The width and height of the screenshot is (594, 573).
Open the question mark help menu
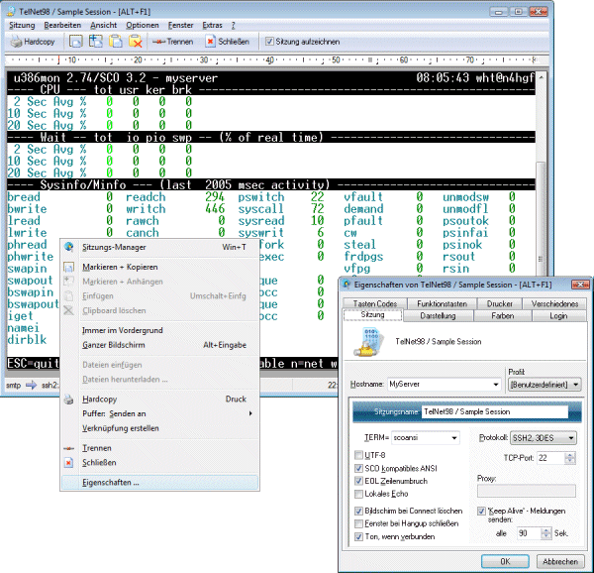pyautogui.click(x=234, y=26)
